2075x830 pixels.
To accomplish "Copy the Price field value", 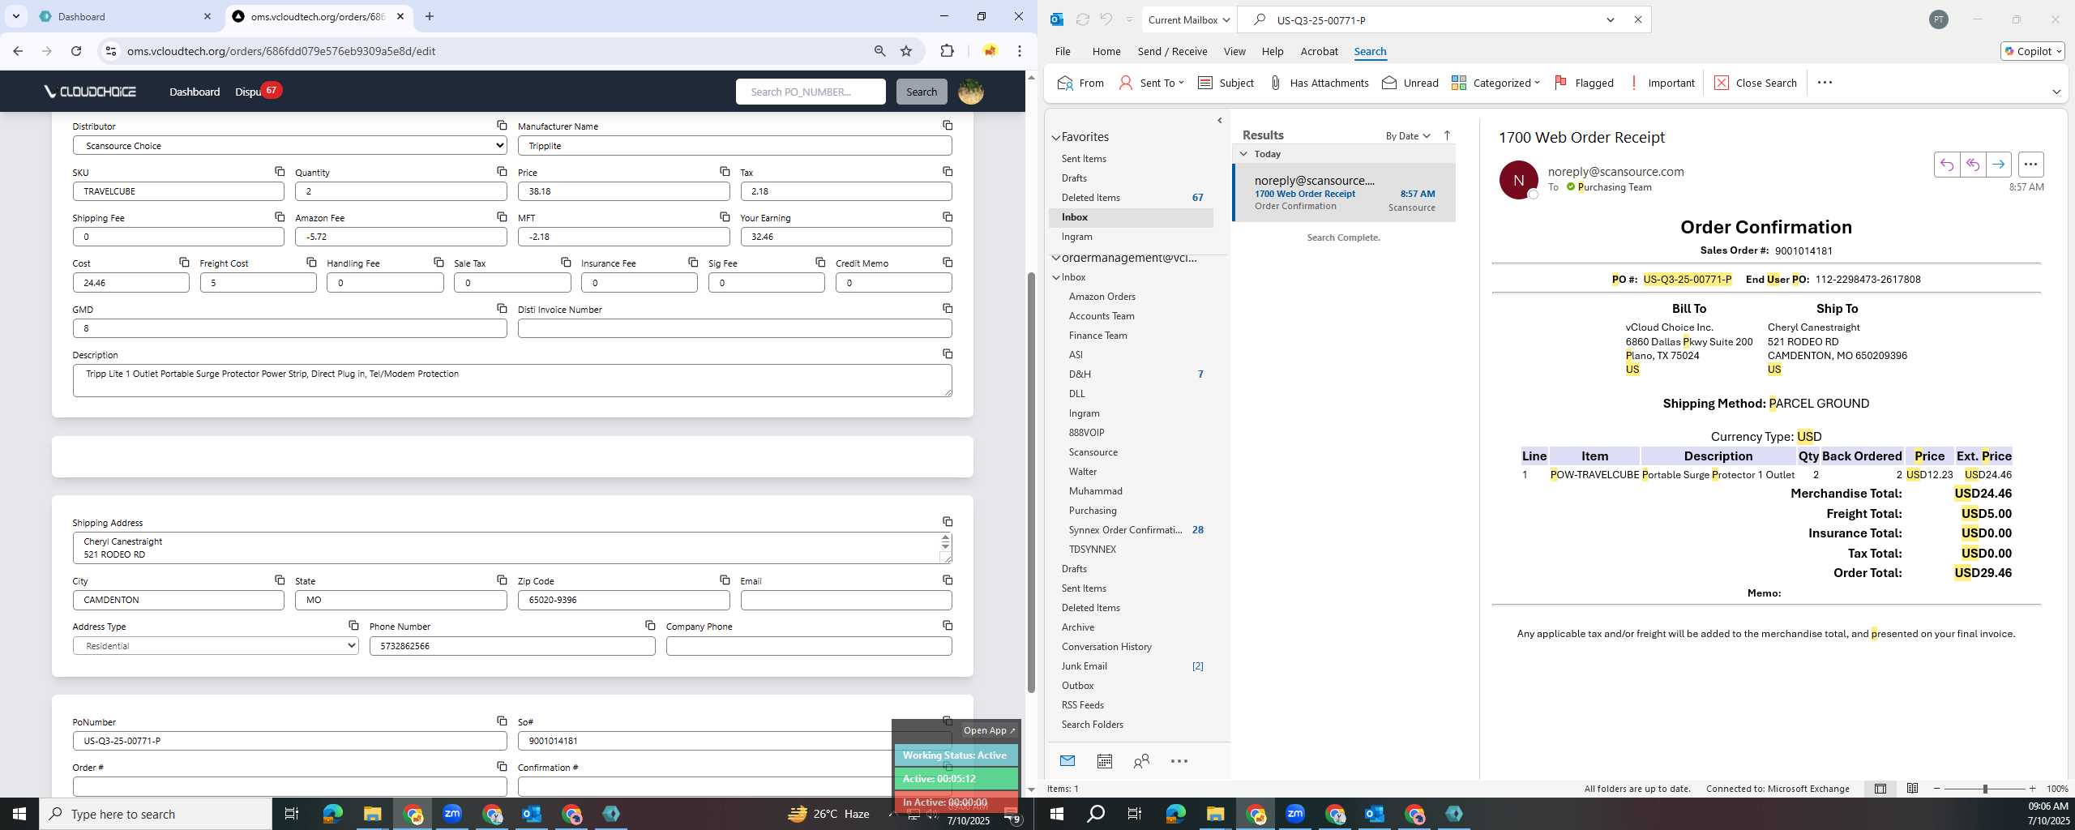I will pyautogui.click(x=725, y=172).
